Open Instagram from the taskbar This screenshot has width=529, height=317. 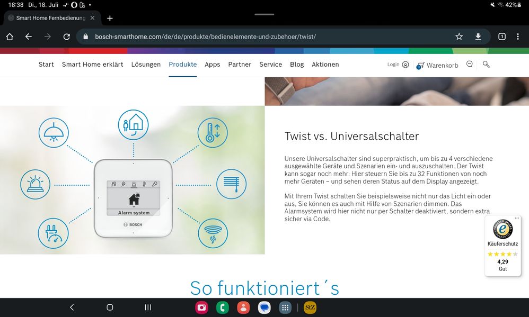click(x=201, y=307)
